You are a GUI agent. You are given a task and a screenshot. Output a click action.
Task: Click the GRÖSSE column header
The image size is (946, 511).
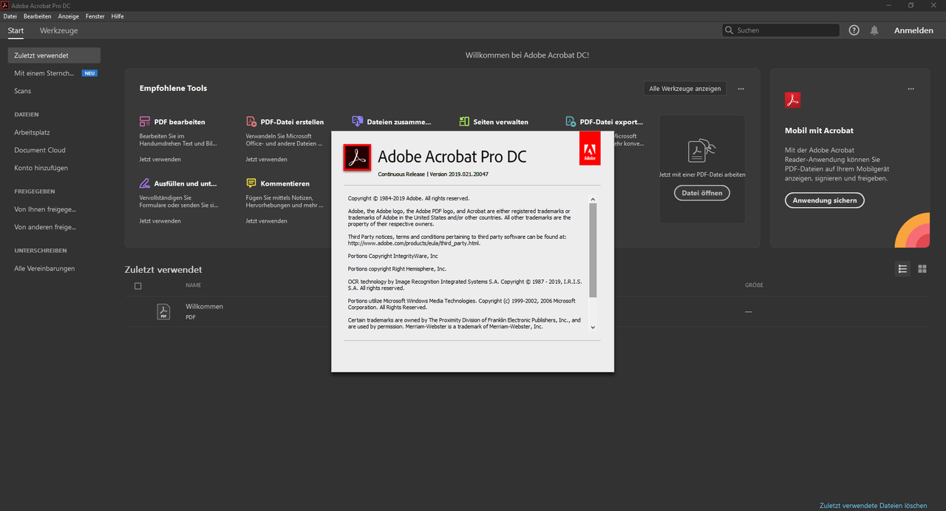tap(754, 285)
